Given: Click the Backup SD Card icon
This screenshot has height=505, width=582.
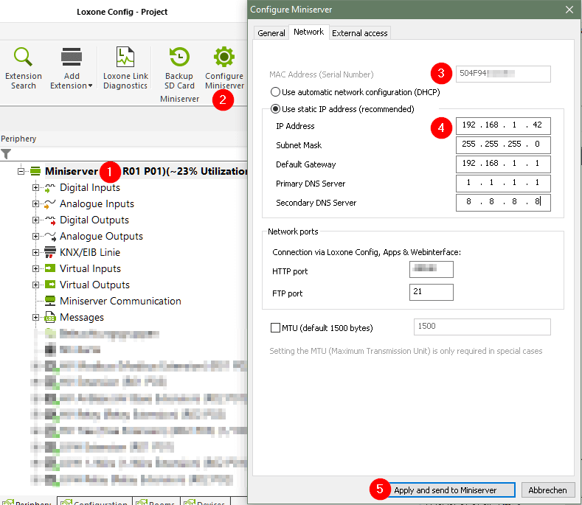Looking at the screenshot, I should click(179, 58).
